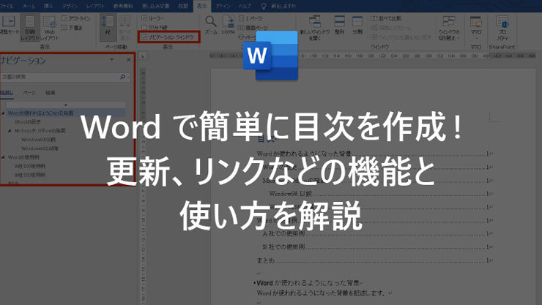Toggle the Ruler (ルーラー) checkbox

tap(144, 18)
